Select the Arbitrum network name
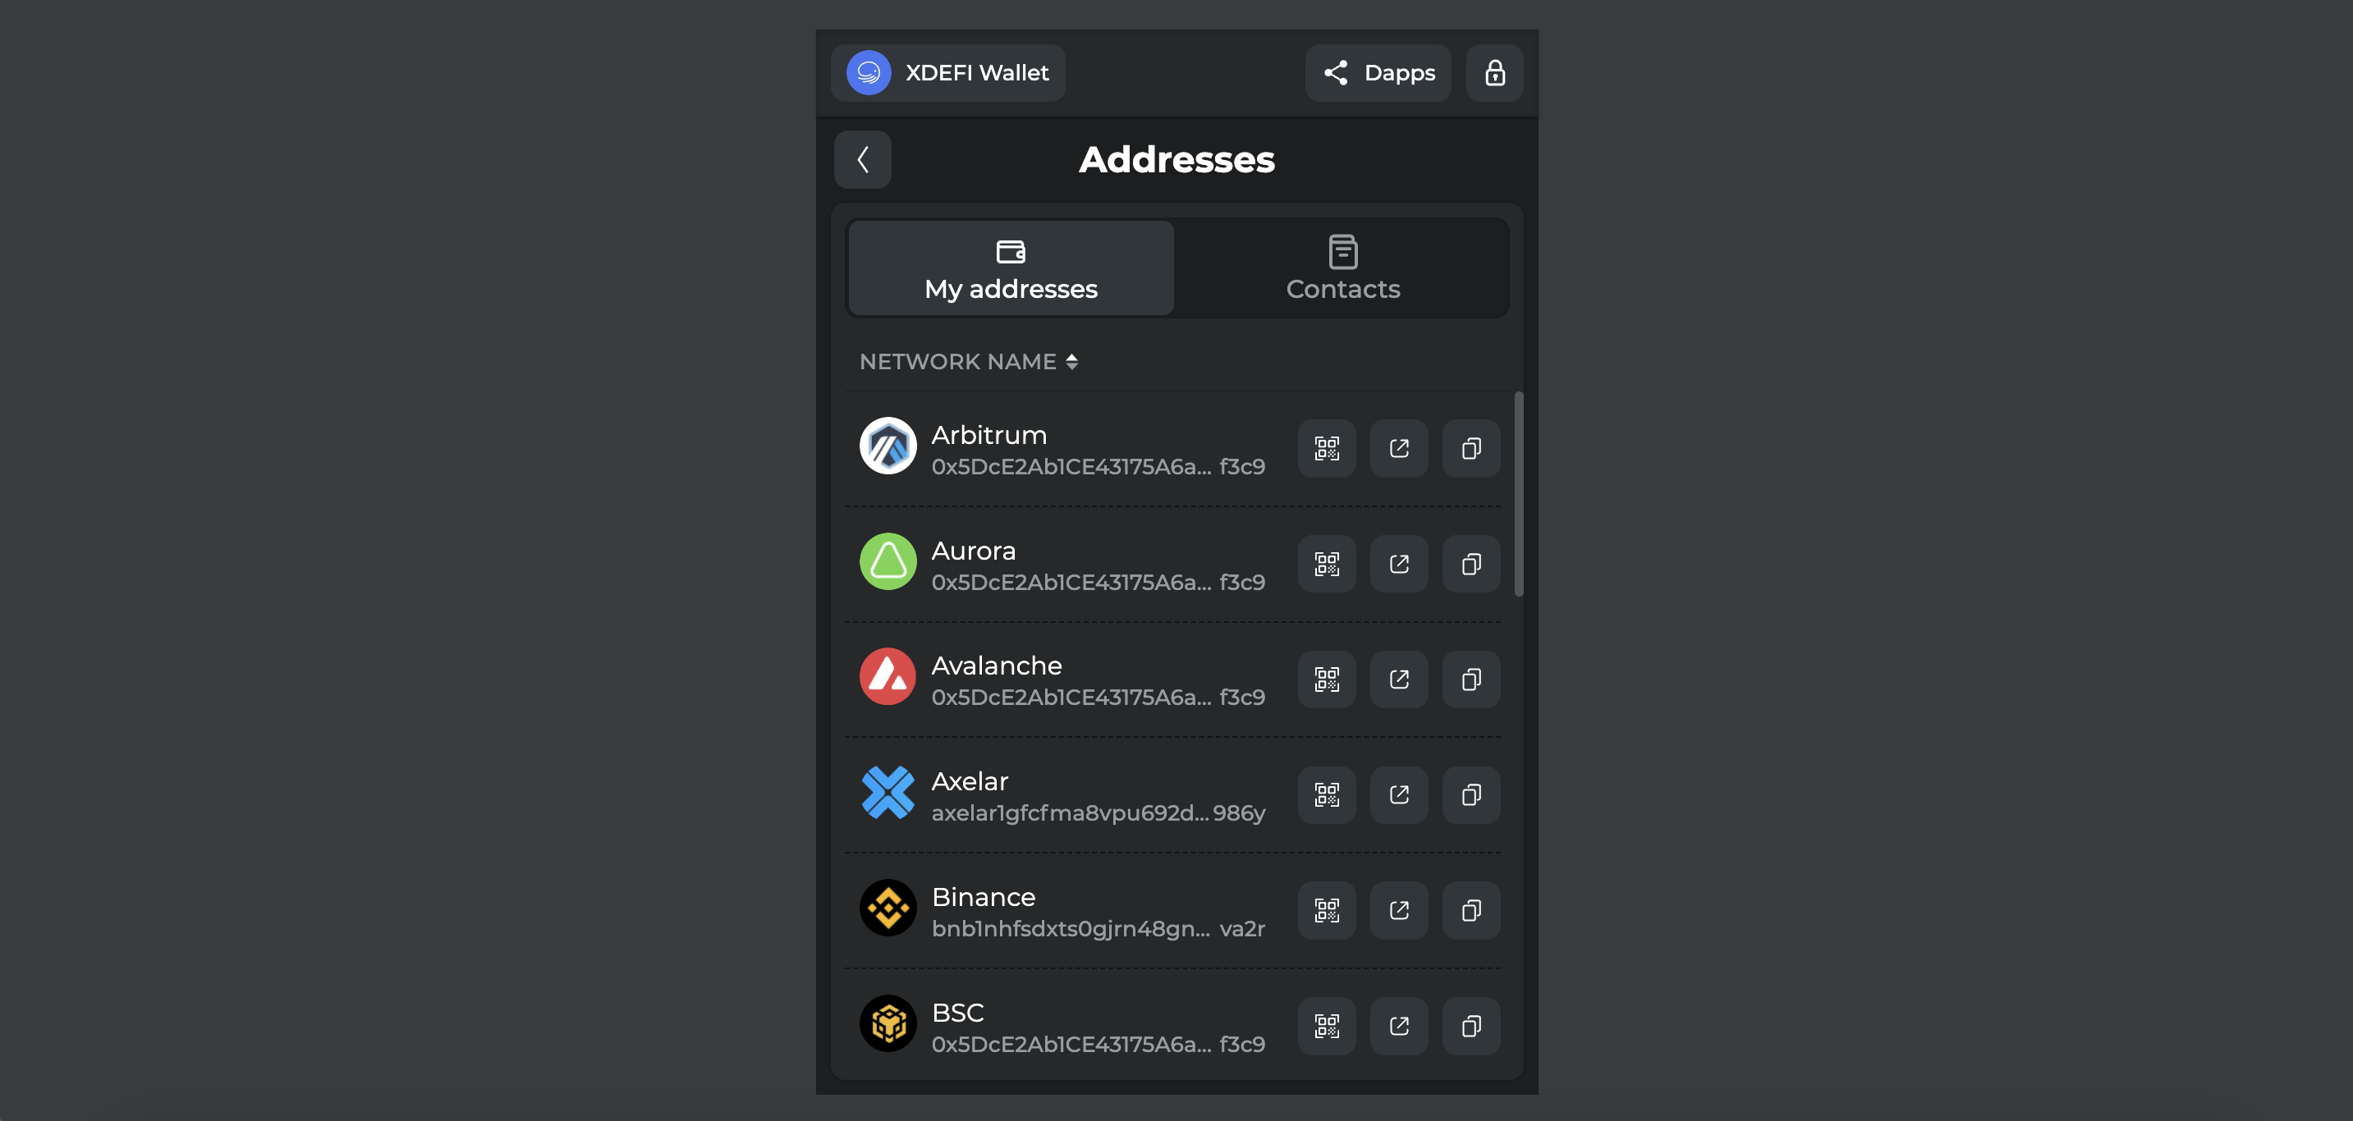 tap(988, 436)
